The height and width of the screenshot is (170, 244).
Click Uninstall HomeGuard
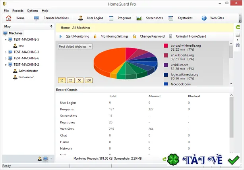point(191,36)
